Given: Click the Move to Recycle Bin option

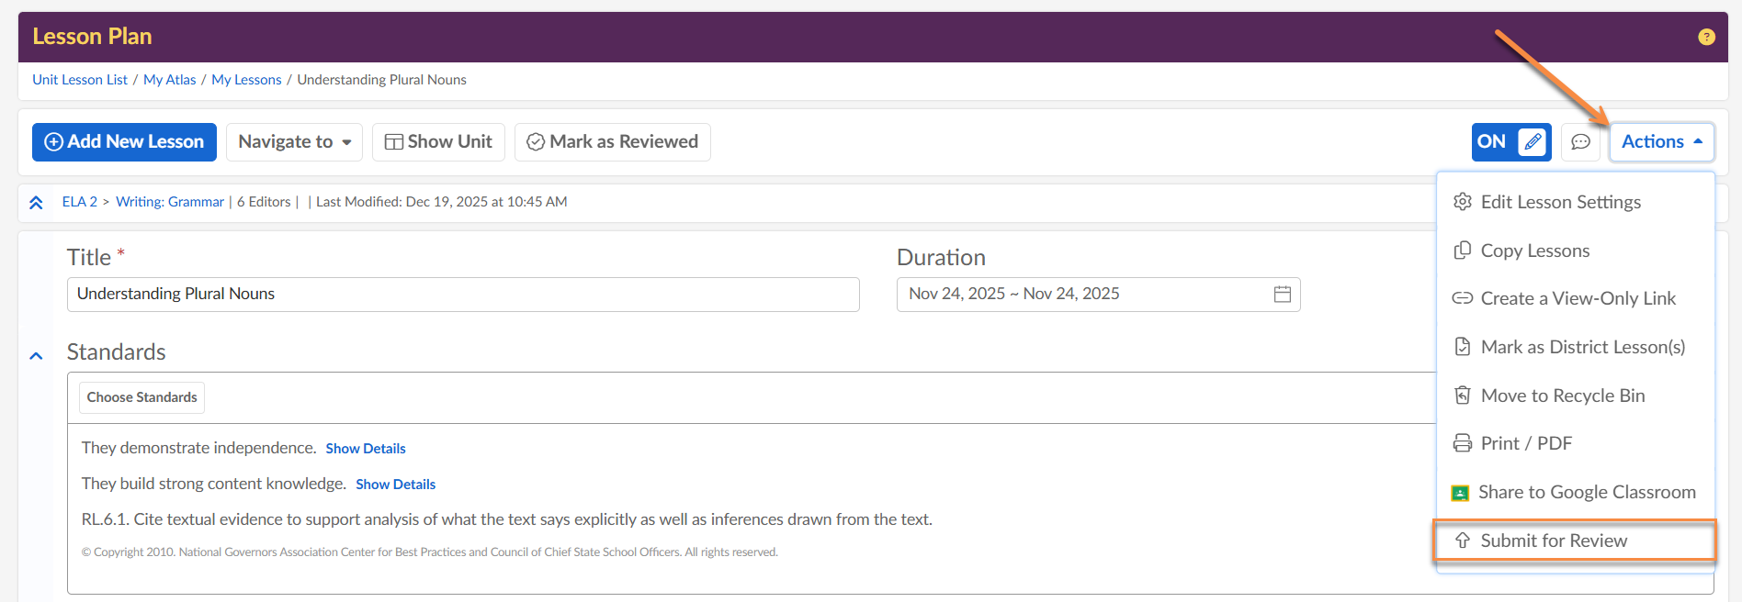Looking at the screenshot, I should pyautogui.click(x=1562, y=396).
